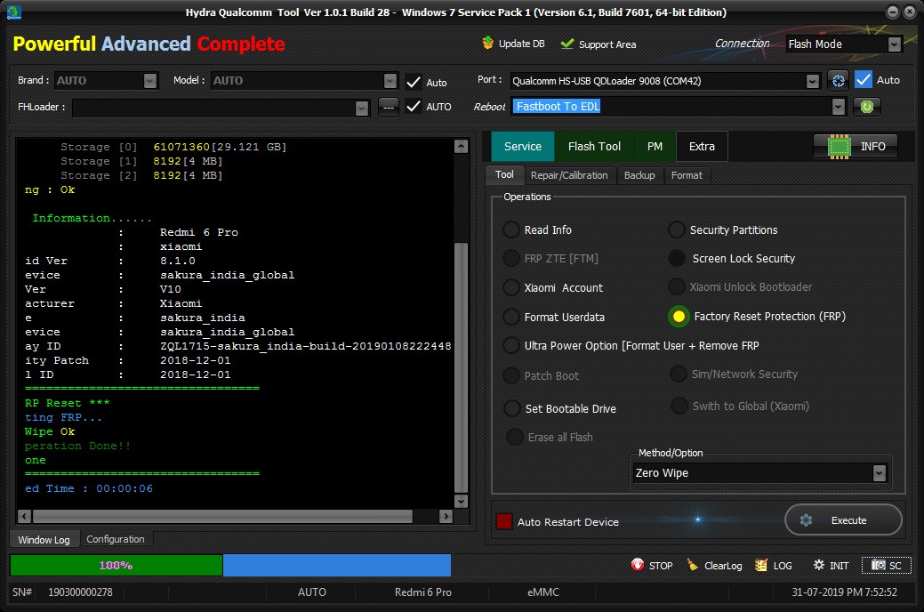Select Security Partitions radio option
Viewport: 924px width, 612px height.
pyautogui.click(x=677, y=229)
